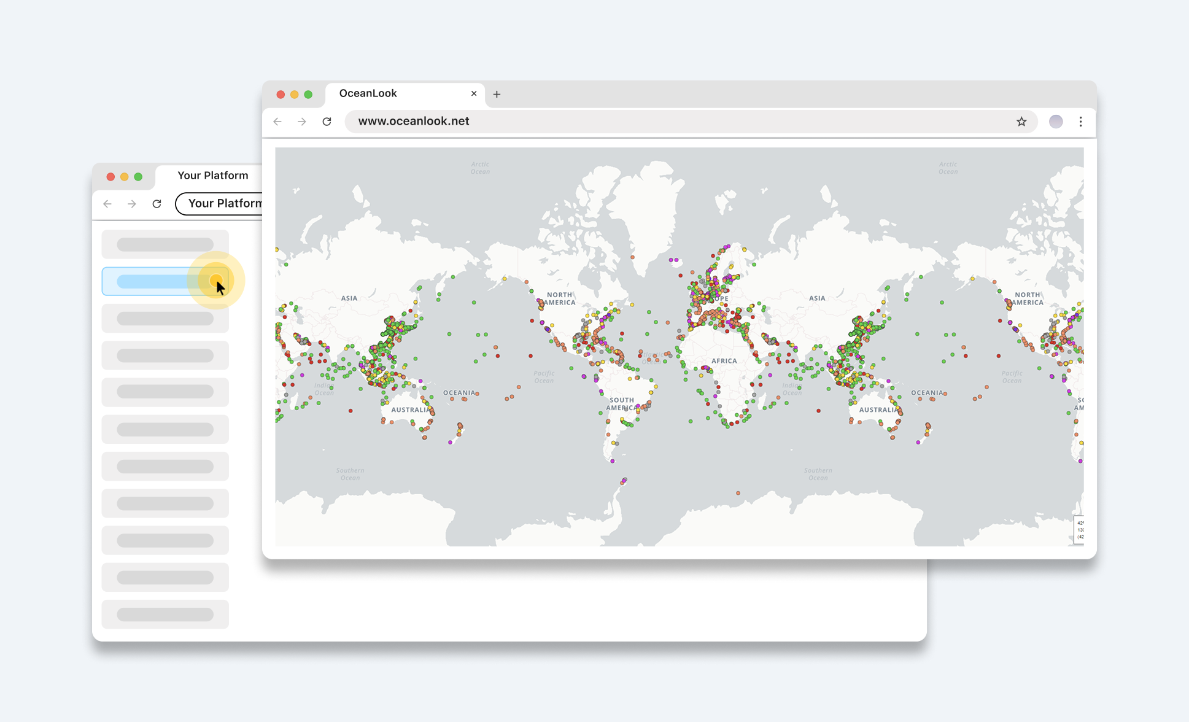Click the OceanLook browser back arrow

tap(277, 122)
